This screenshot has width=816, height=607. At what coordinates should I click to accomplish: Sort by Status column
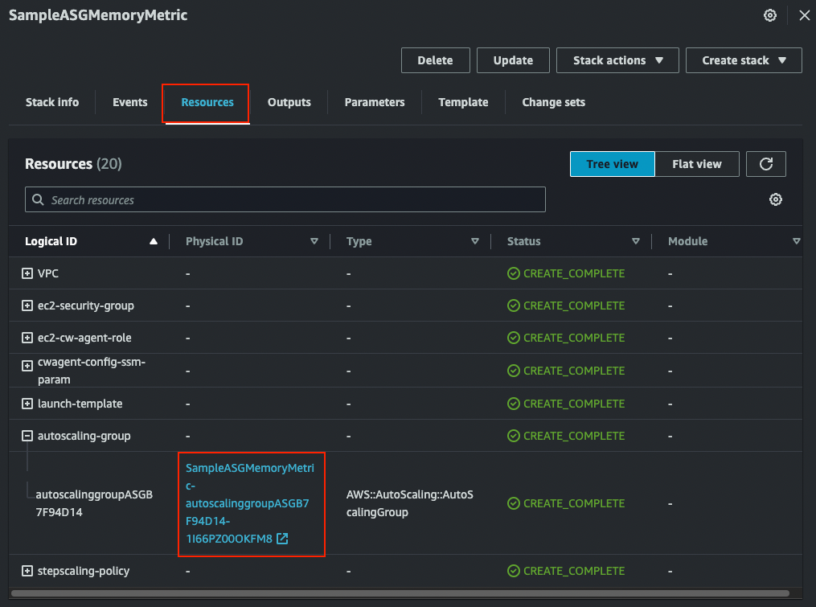pyautogui.click(x=635, y=241)
